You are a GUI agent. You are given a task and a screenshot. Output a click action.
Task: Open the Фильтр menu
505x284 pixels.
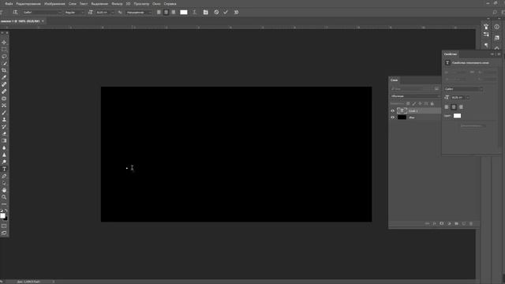(117, 4)
